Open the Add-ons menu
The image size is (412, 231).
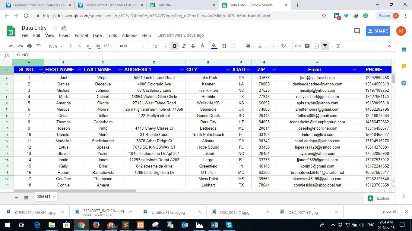click(130, 35)
